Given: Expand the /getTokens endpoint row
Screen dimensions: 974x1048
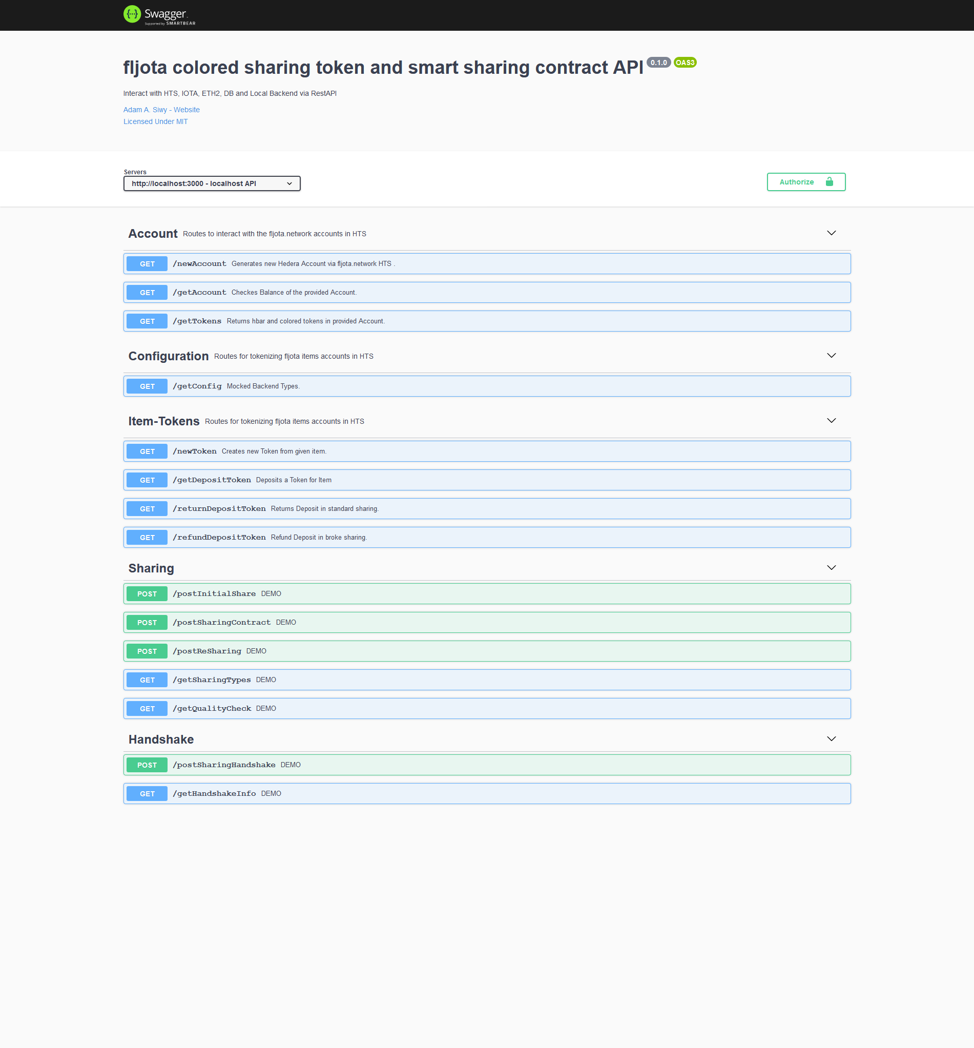Looking at the screenshot, I should click(x=486, y=321).
